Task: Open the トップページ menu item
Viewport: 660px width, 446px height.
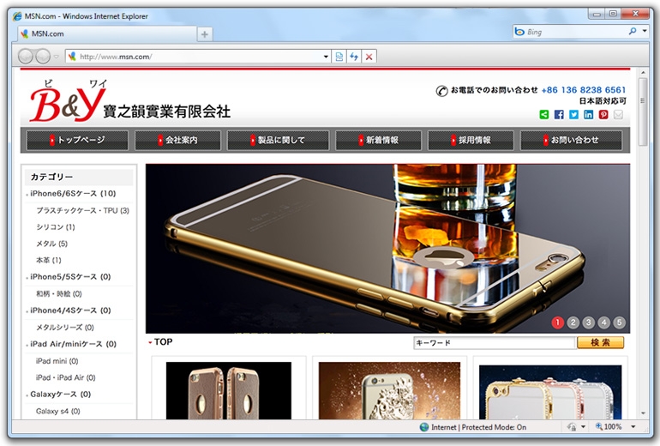Action: click(77, 141)
